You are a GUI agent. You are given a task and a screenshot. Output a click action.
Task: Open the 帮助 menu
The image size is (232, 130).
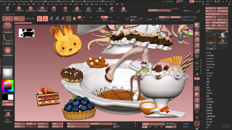(x=122, y=4)
